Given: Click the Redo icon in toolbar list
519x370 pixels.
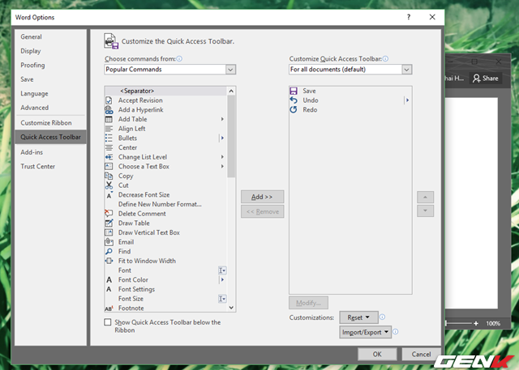Looking at the screenshot, I should click(294, 109).
